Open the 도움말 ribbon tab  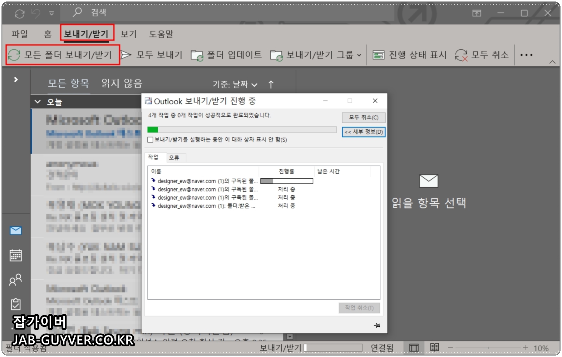coord(161,34)
